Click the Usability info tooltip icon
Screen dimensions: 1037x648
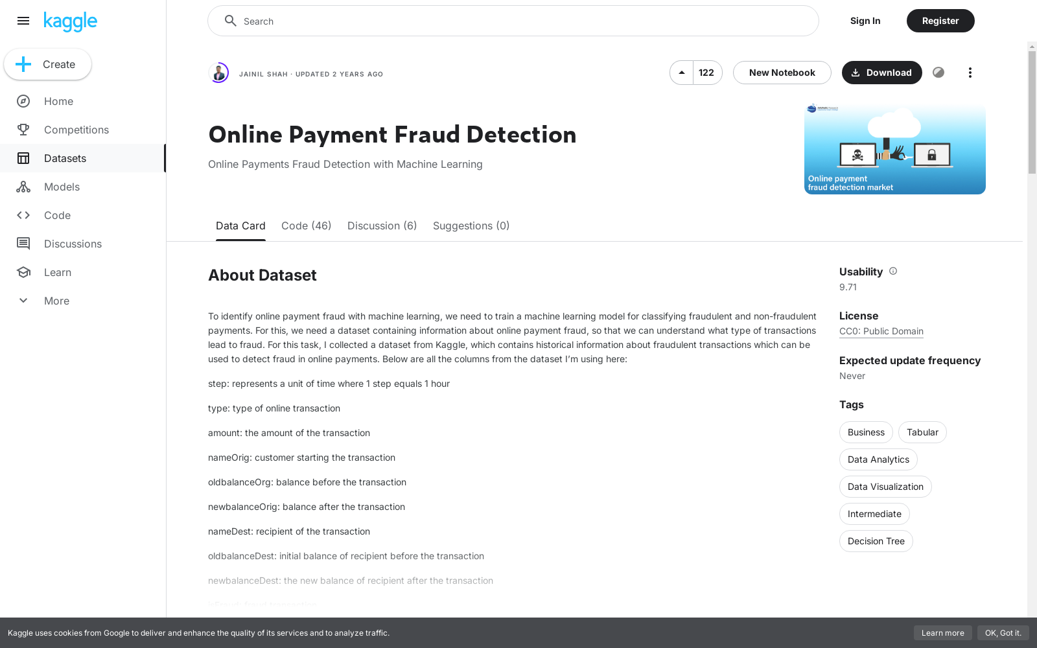(893, 271)
